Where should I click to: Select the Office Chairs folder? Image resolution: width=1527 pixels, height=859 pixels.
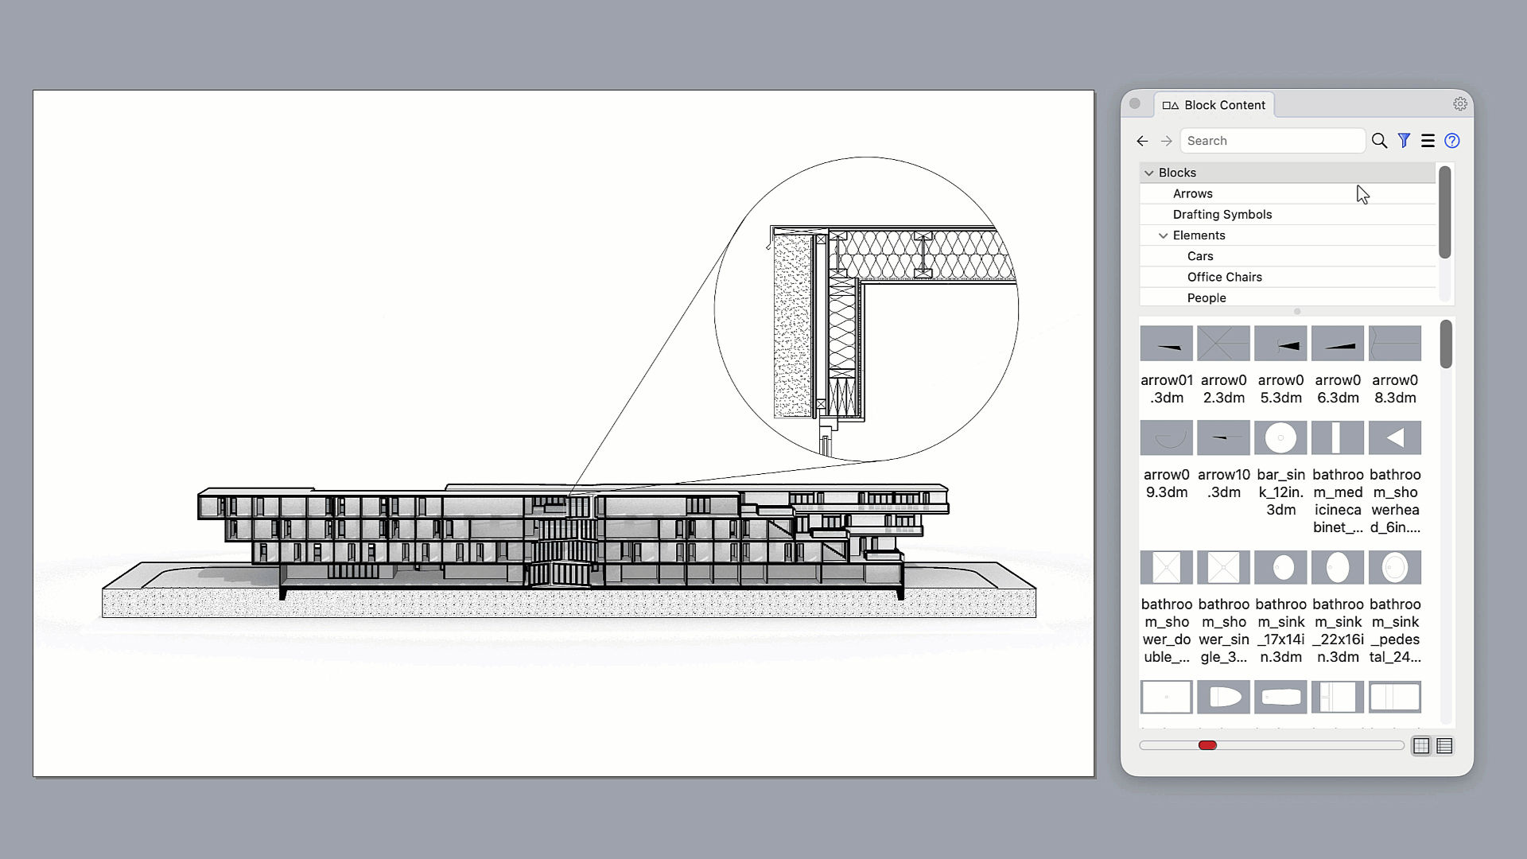1288,277
